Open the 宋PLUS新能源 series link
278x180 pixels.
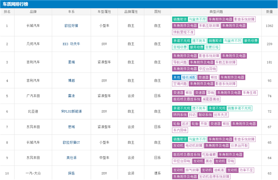point(71,111)
